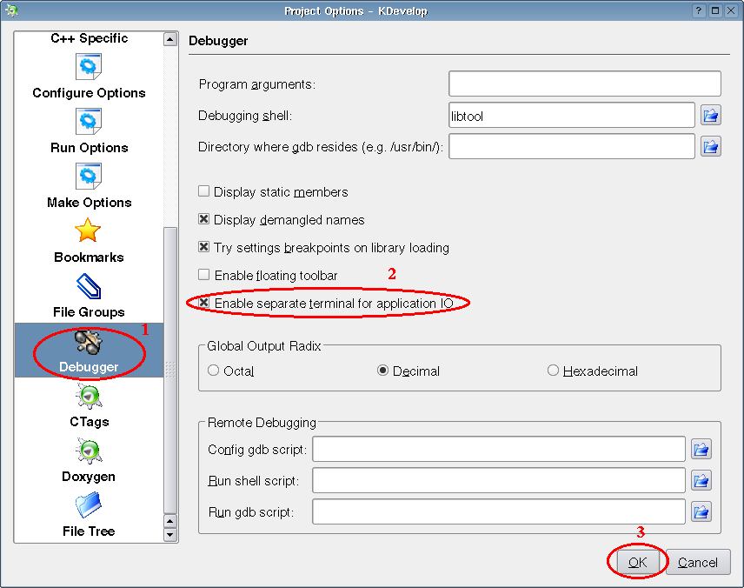Viewport: 744px width, 588px height.
Task: Open the Run Options section icon
Action: [89, 122]
